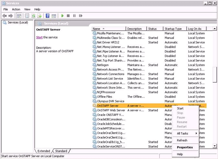Open the File menu

6,9
